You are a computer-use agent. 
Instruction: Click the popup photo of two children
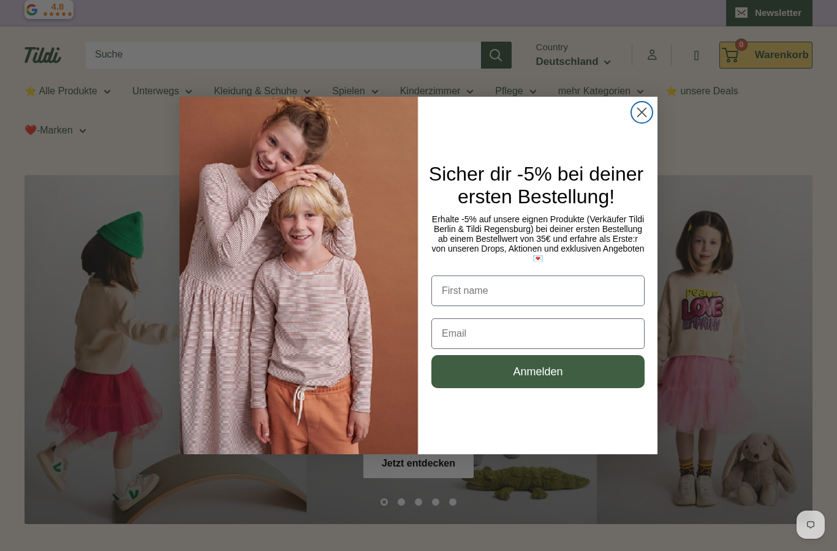pos(299,275)
